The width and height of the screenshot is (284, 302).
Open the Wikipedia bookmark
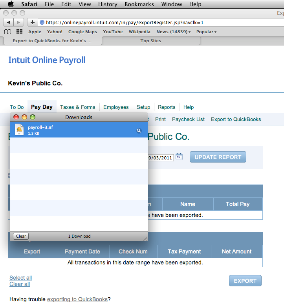[x=139, y=32]
